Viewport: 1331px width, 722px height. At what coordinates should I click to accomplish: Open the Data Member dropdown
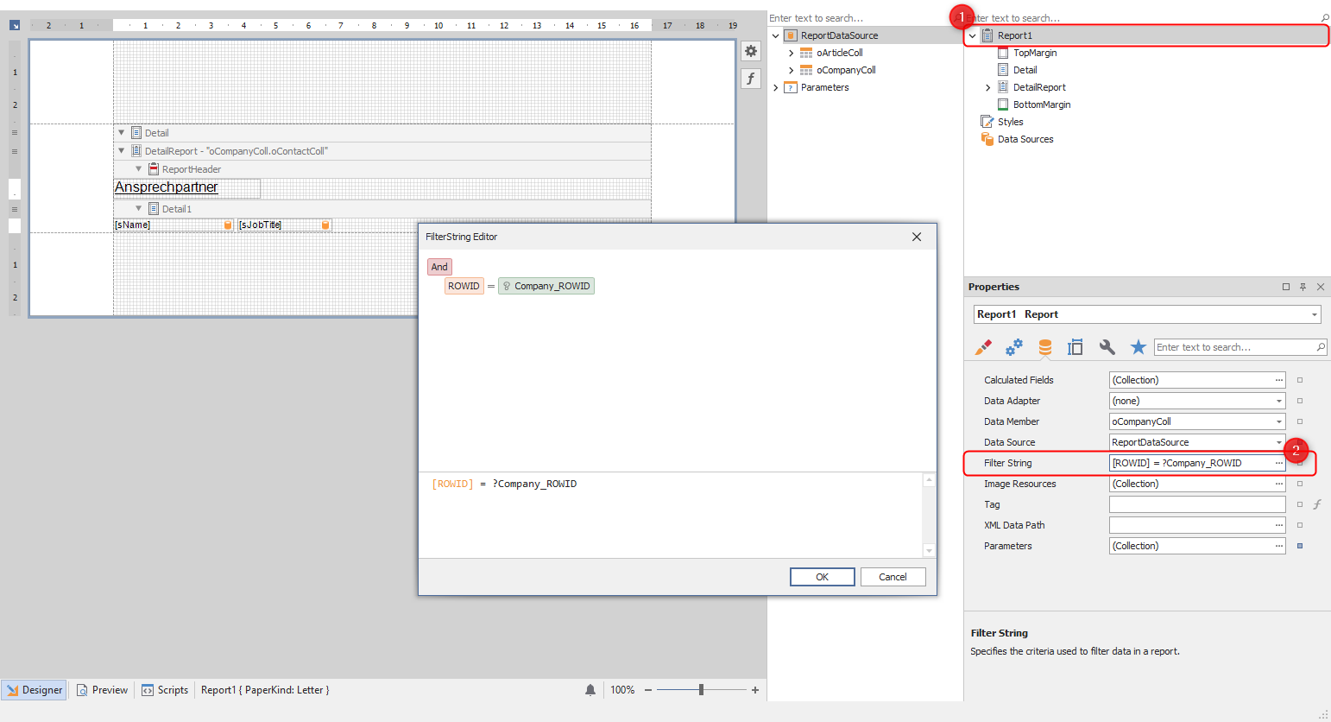[1278, 421]
